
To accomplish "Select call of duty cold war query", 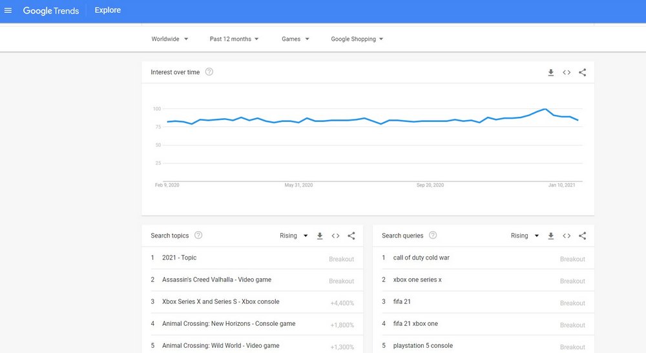I will (x=483, y=258).
